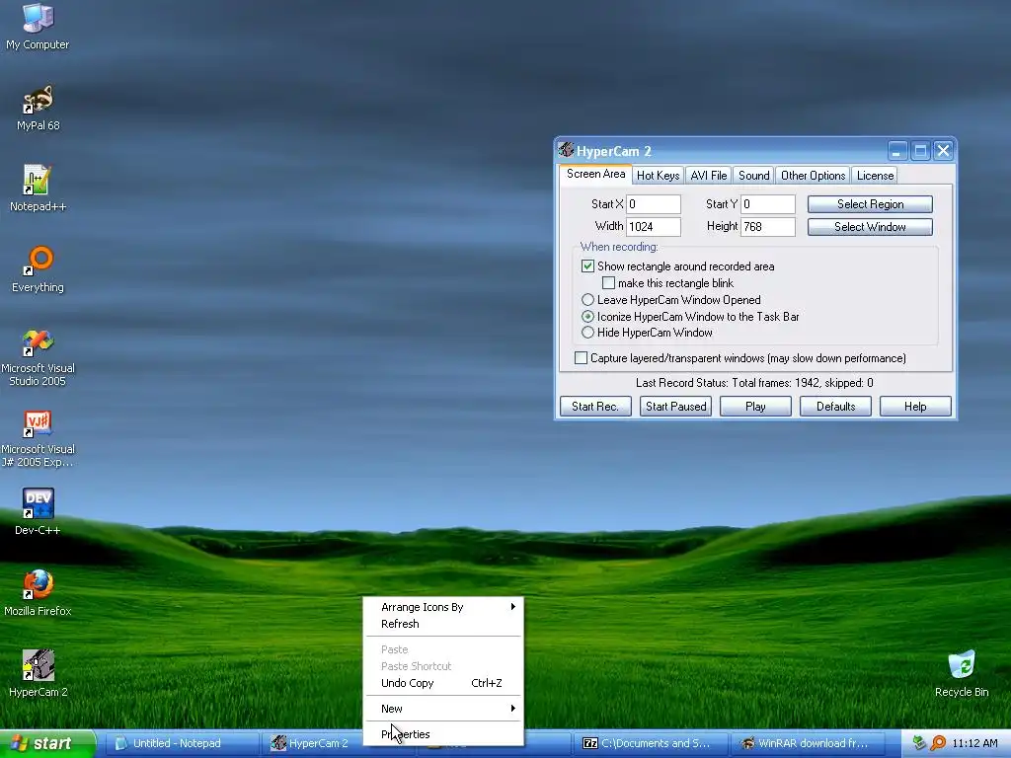The width and height of the screenshot is (1011, 758).
Task: Select Microsoft Visual Studio 2005 shortcut
Action: point(39,357)
